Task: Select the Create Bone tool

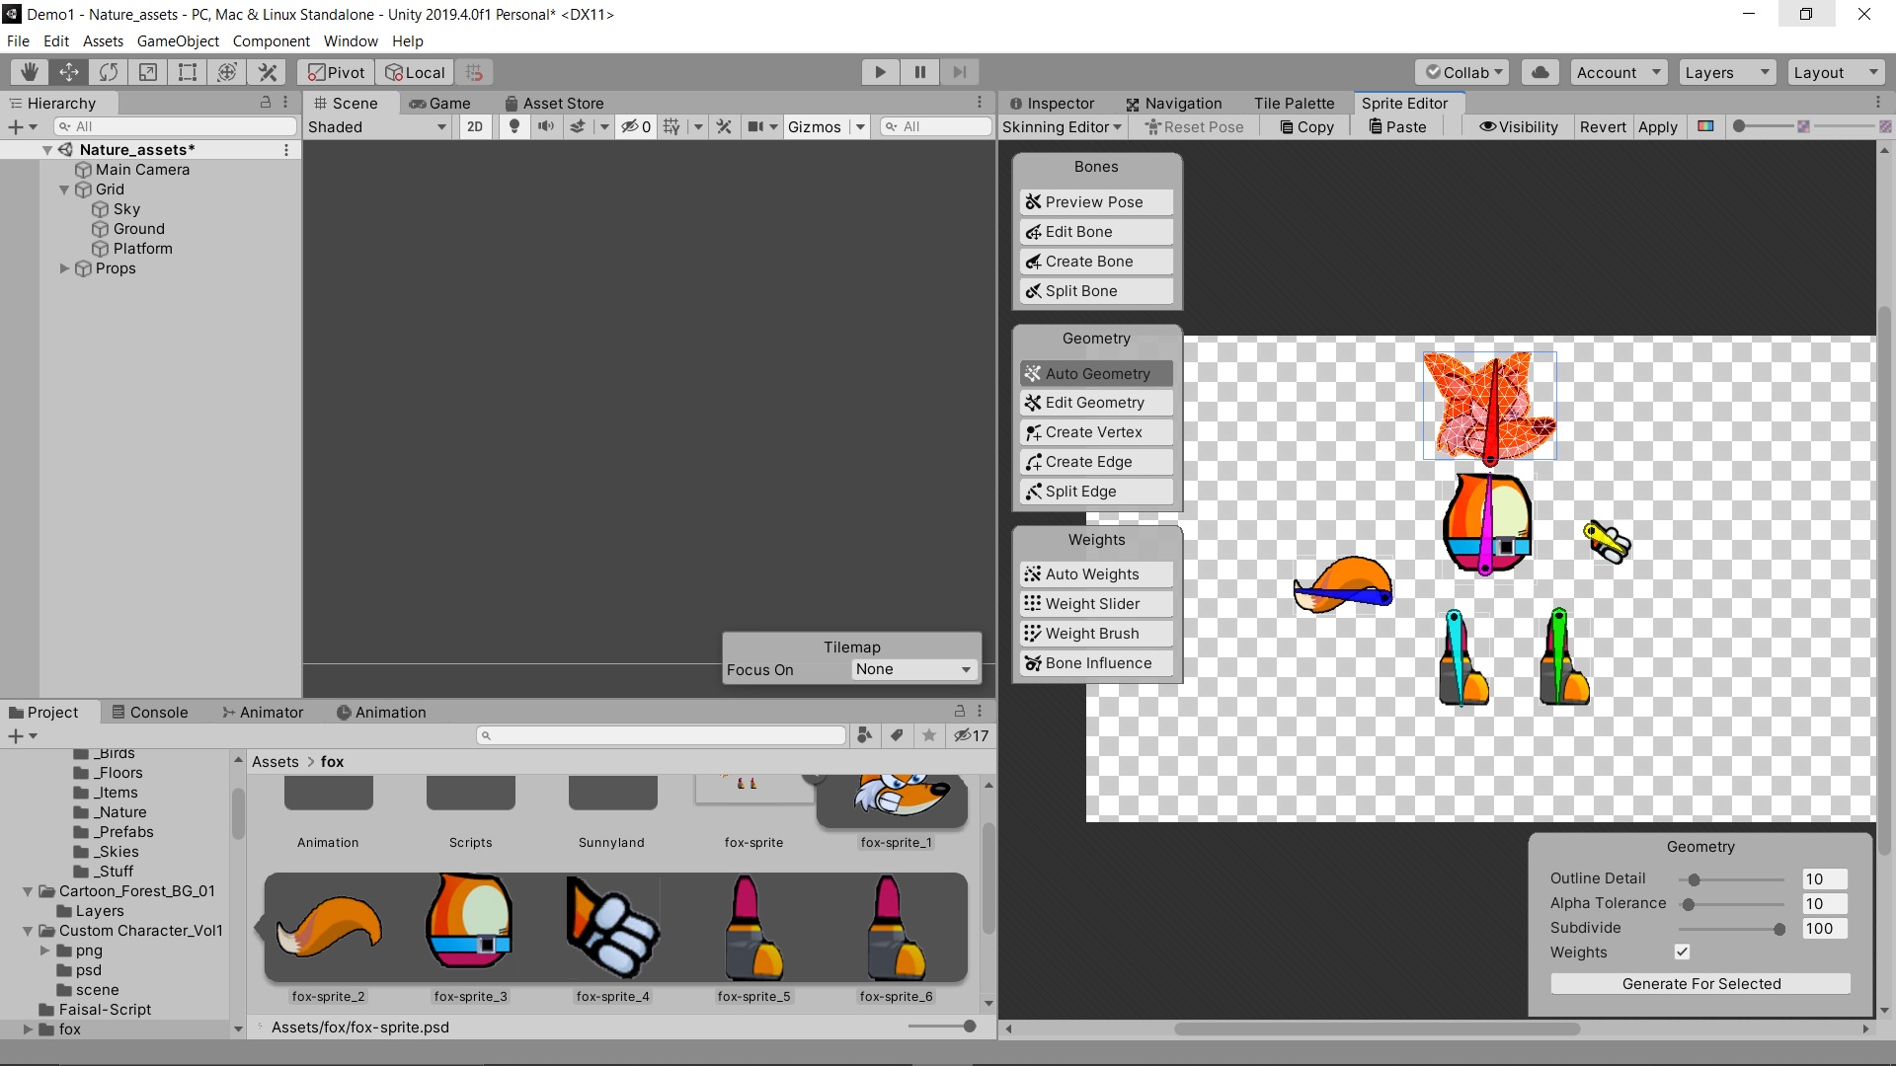Action: (x=1095, y=261)
